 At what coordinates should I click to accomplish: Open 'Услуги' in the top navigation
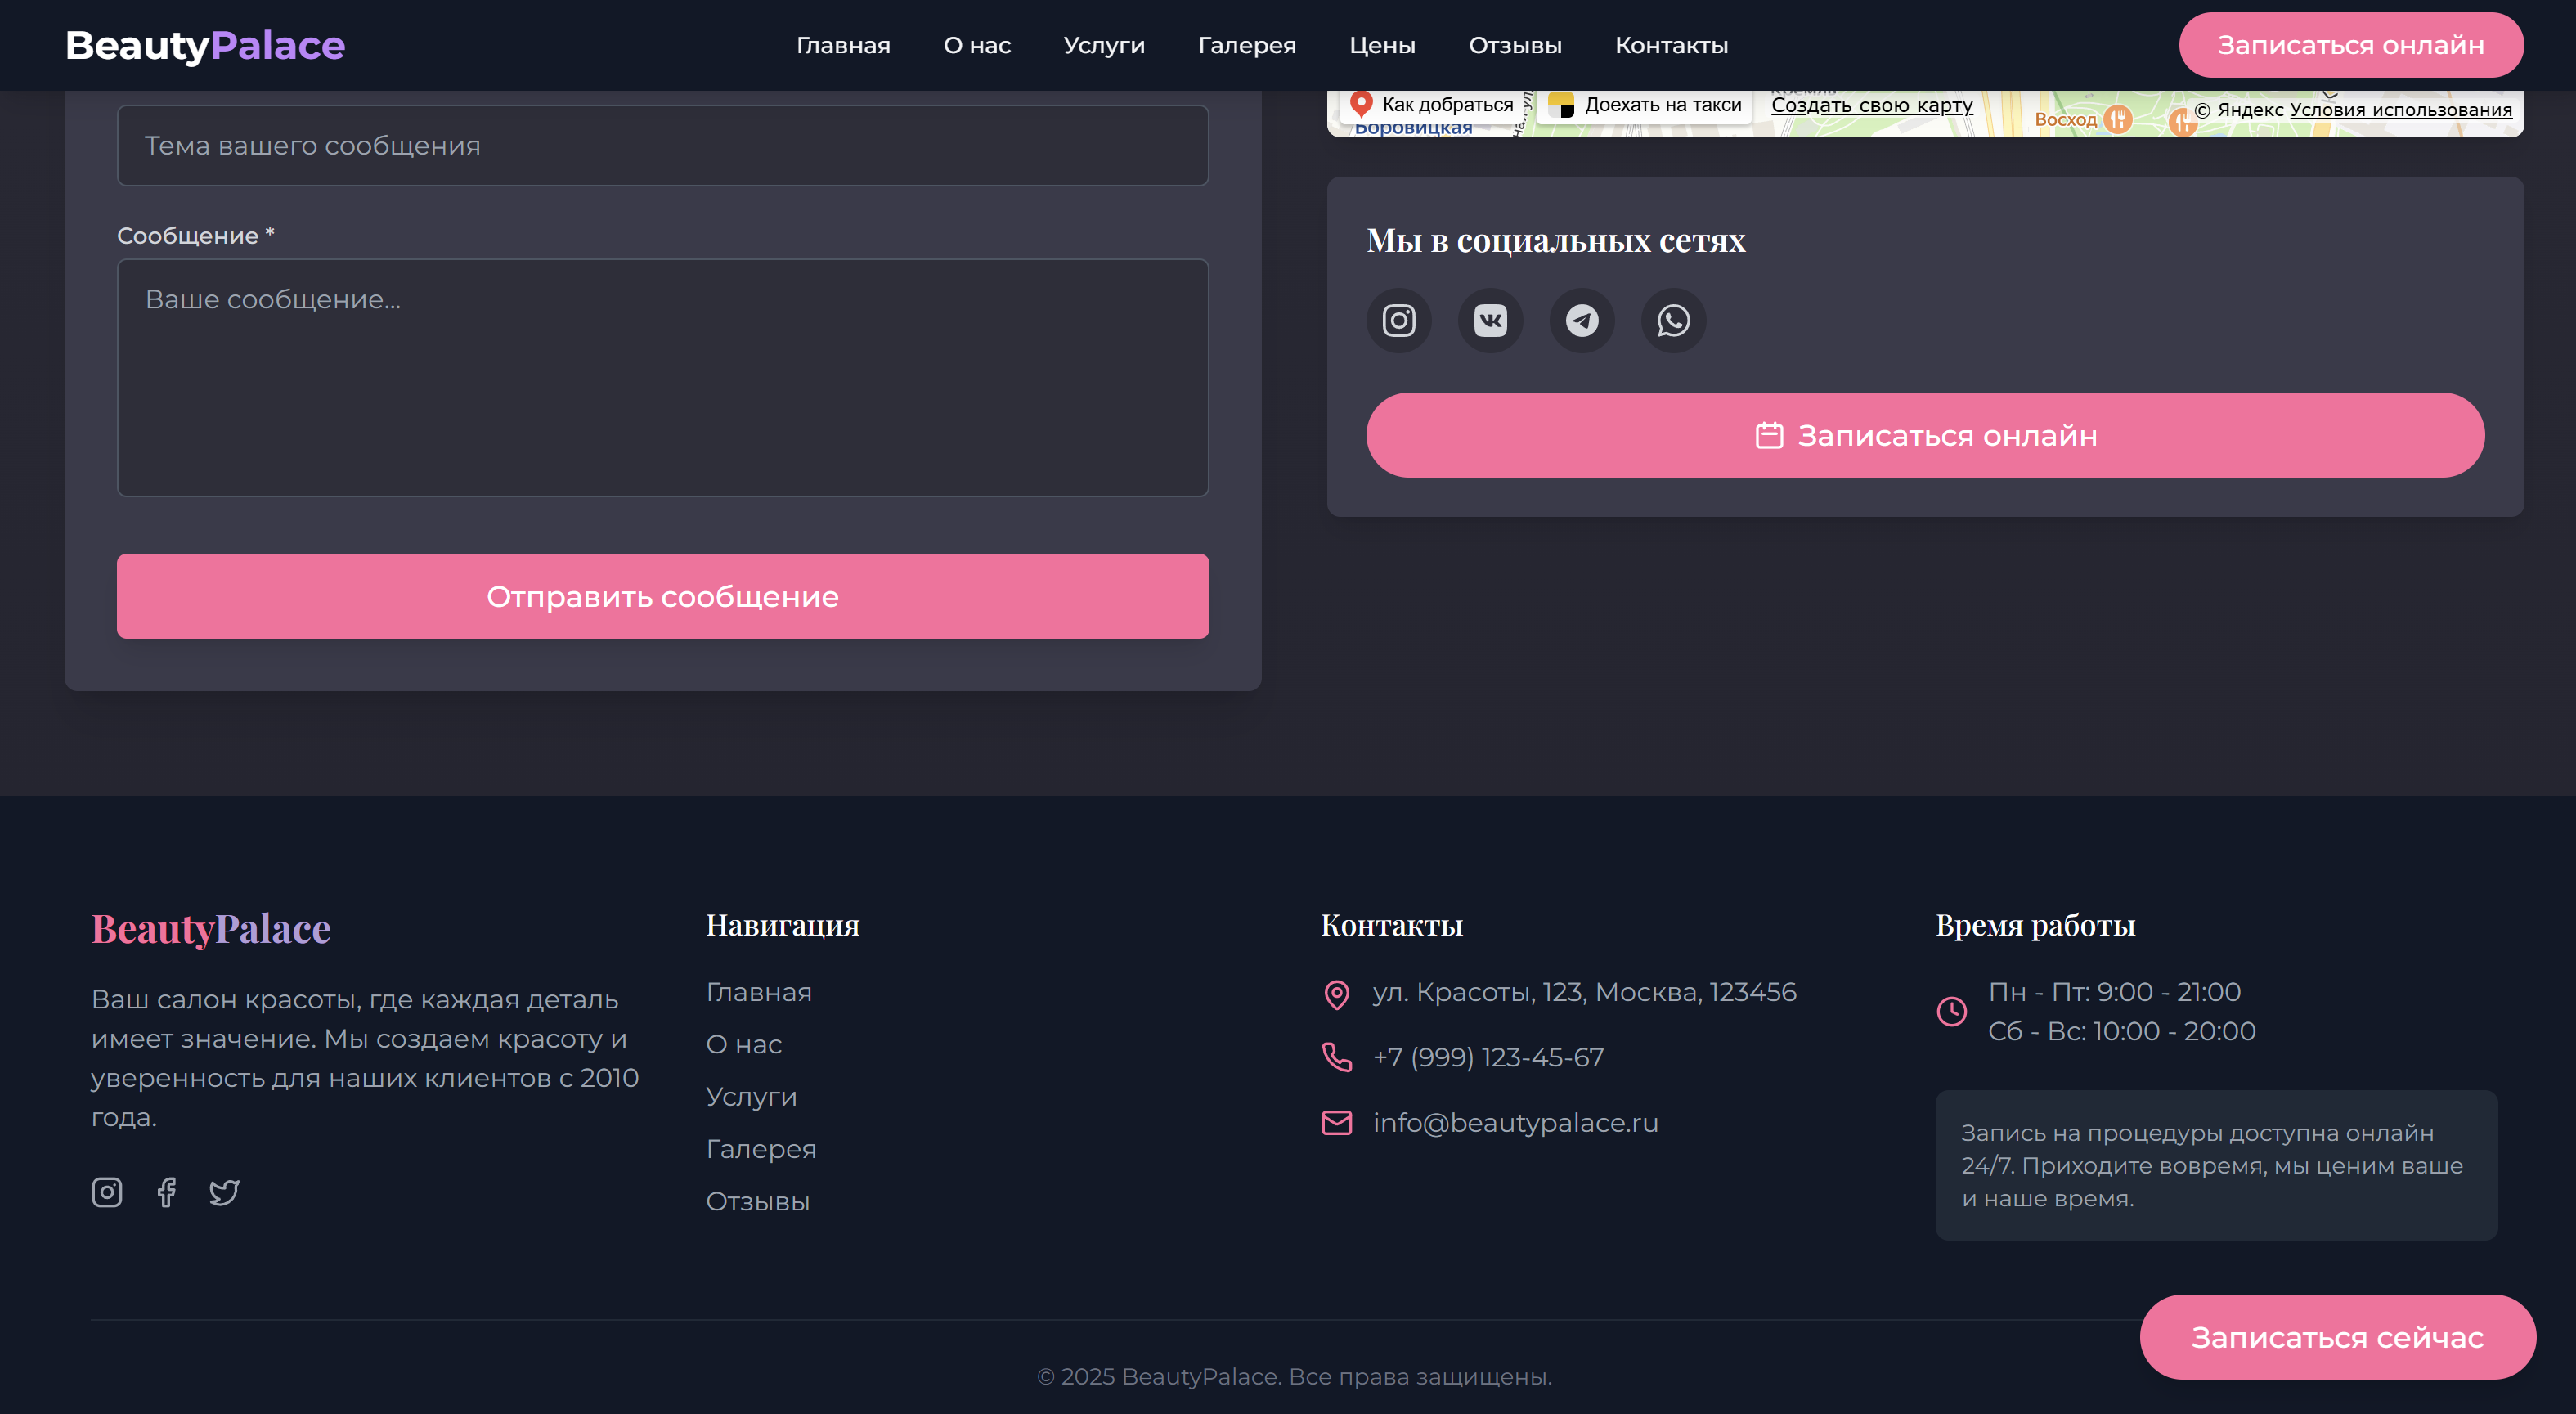click(x=1104, y=45)
